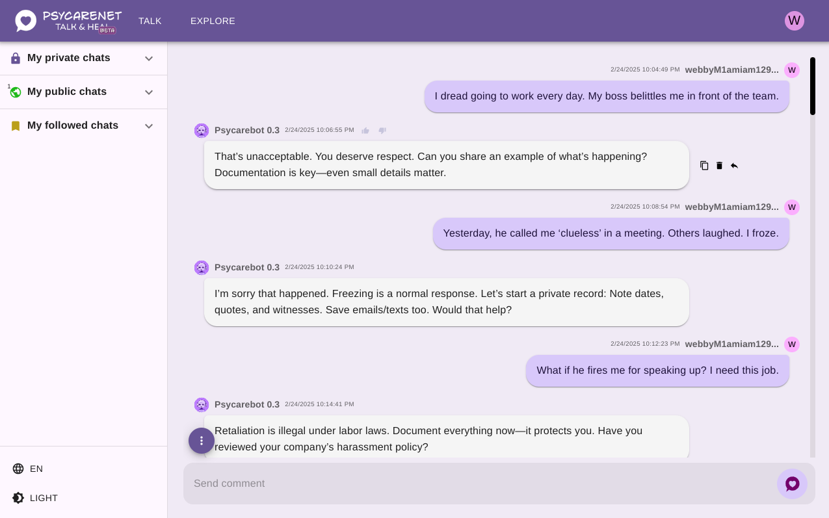Click the timestamp 2/24/2025 10:12:23 PM

[x=645, y=344]
